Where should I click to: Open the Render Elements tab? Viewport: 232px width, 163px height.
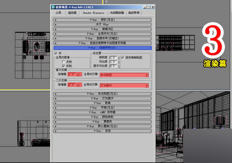[x=94, y=13]
